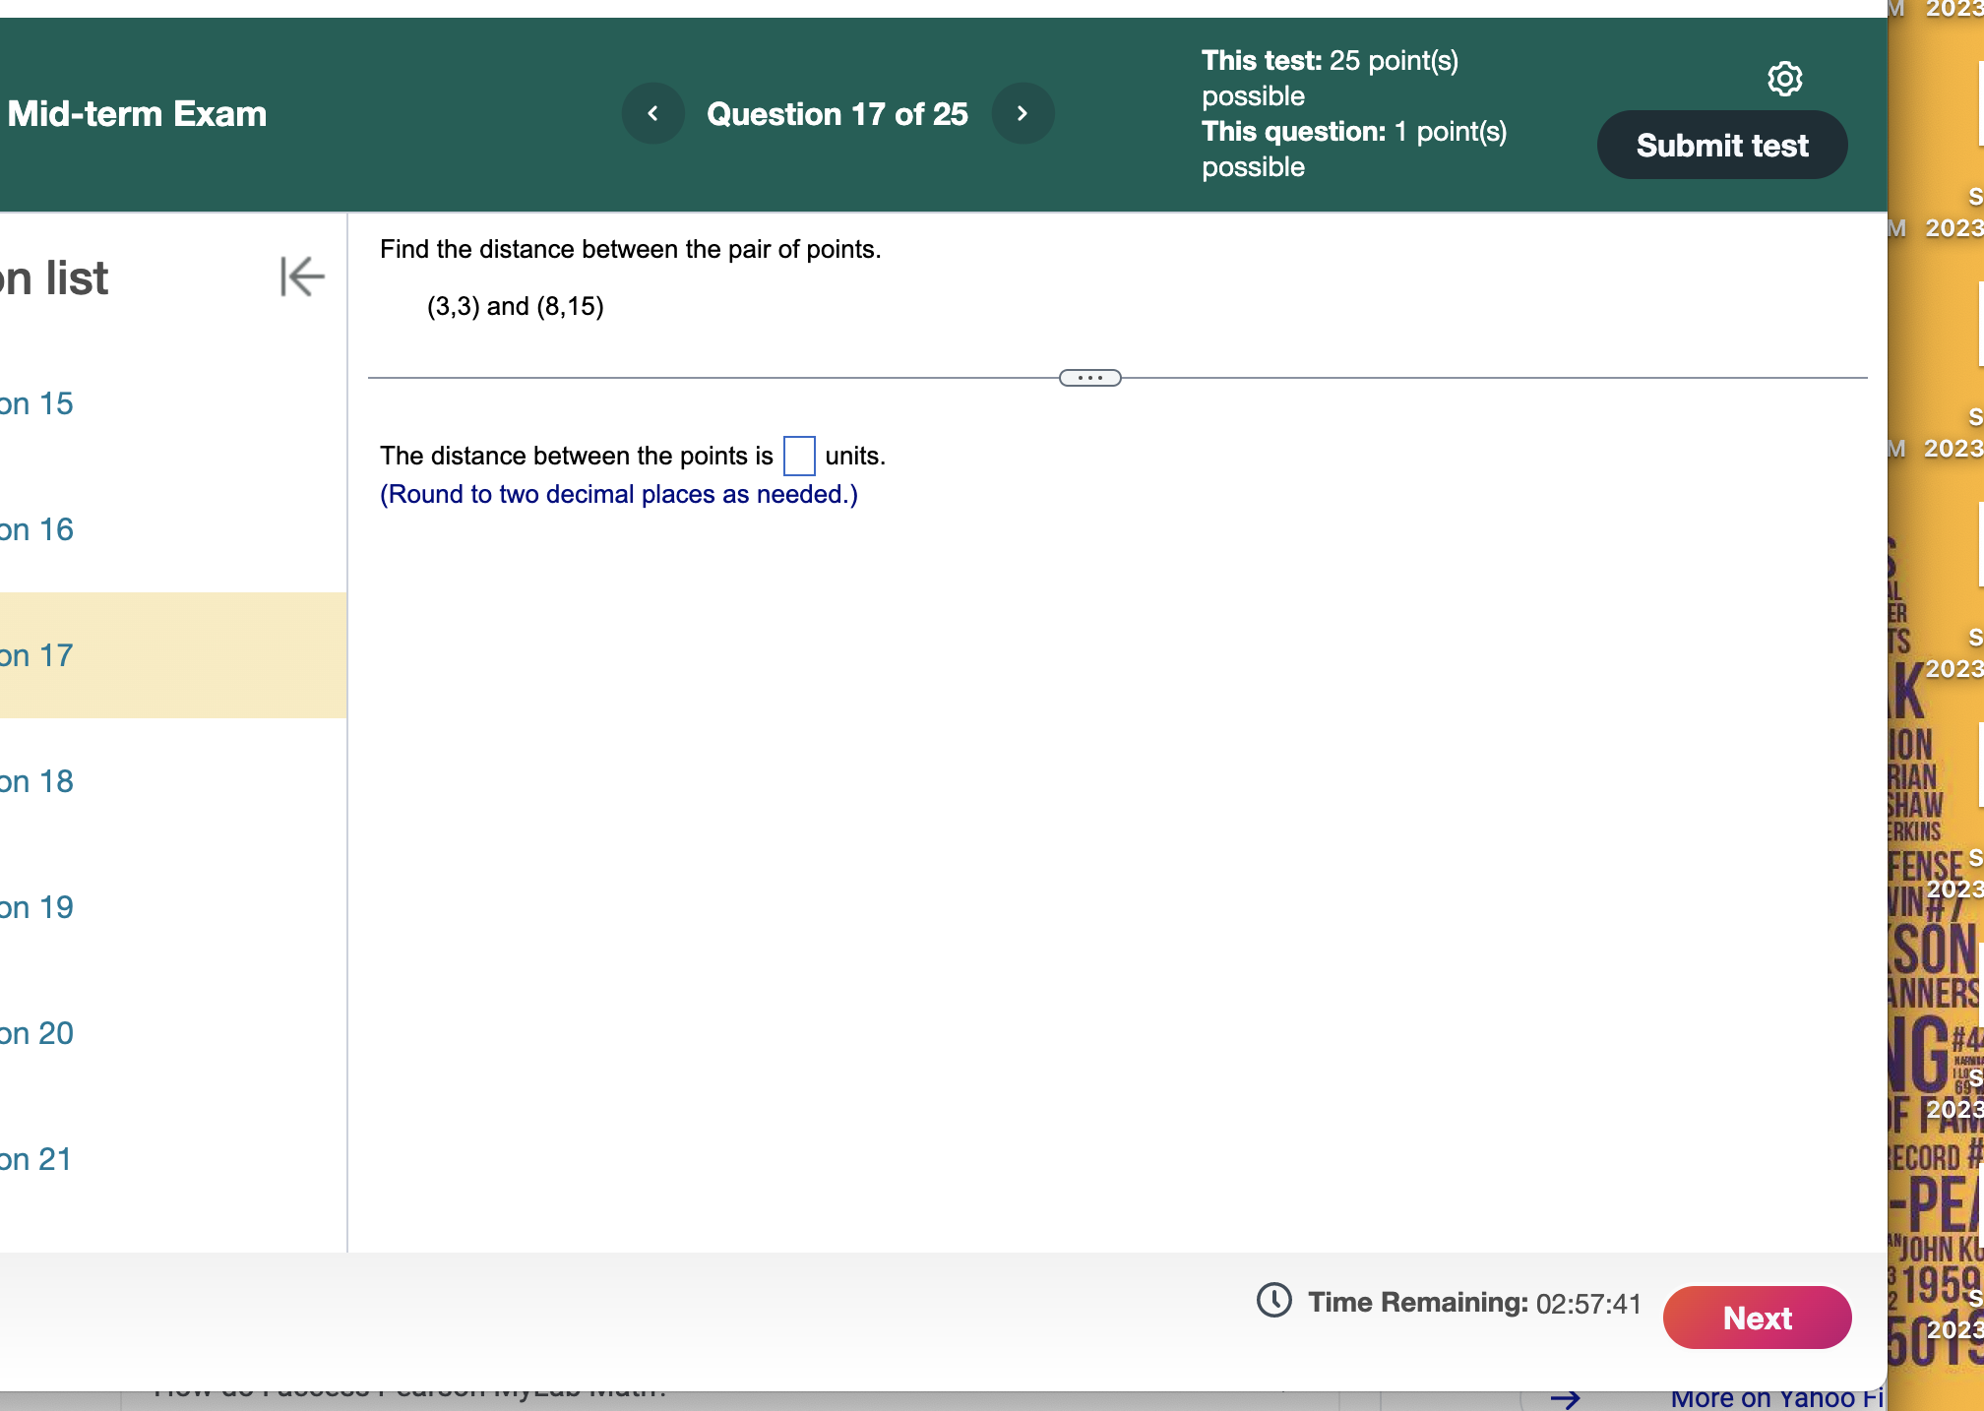Open the rounding instructions hint link

coord(618,494)
